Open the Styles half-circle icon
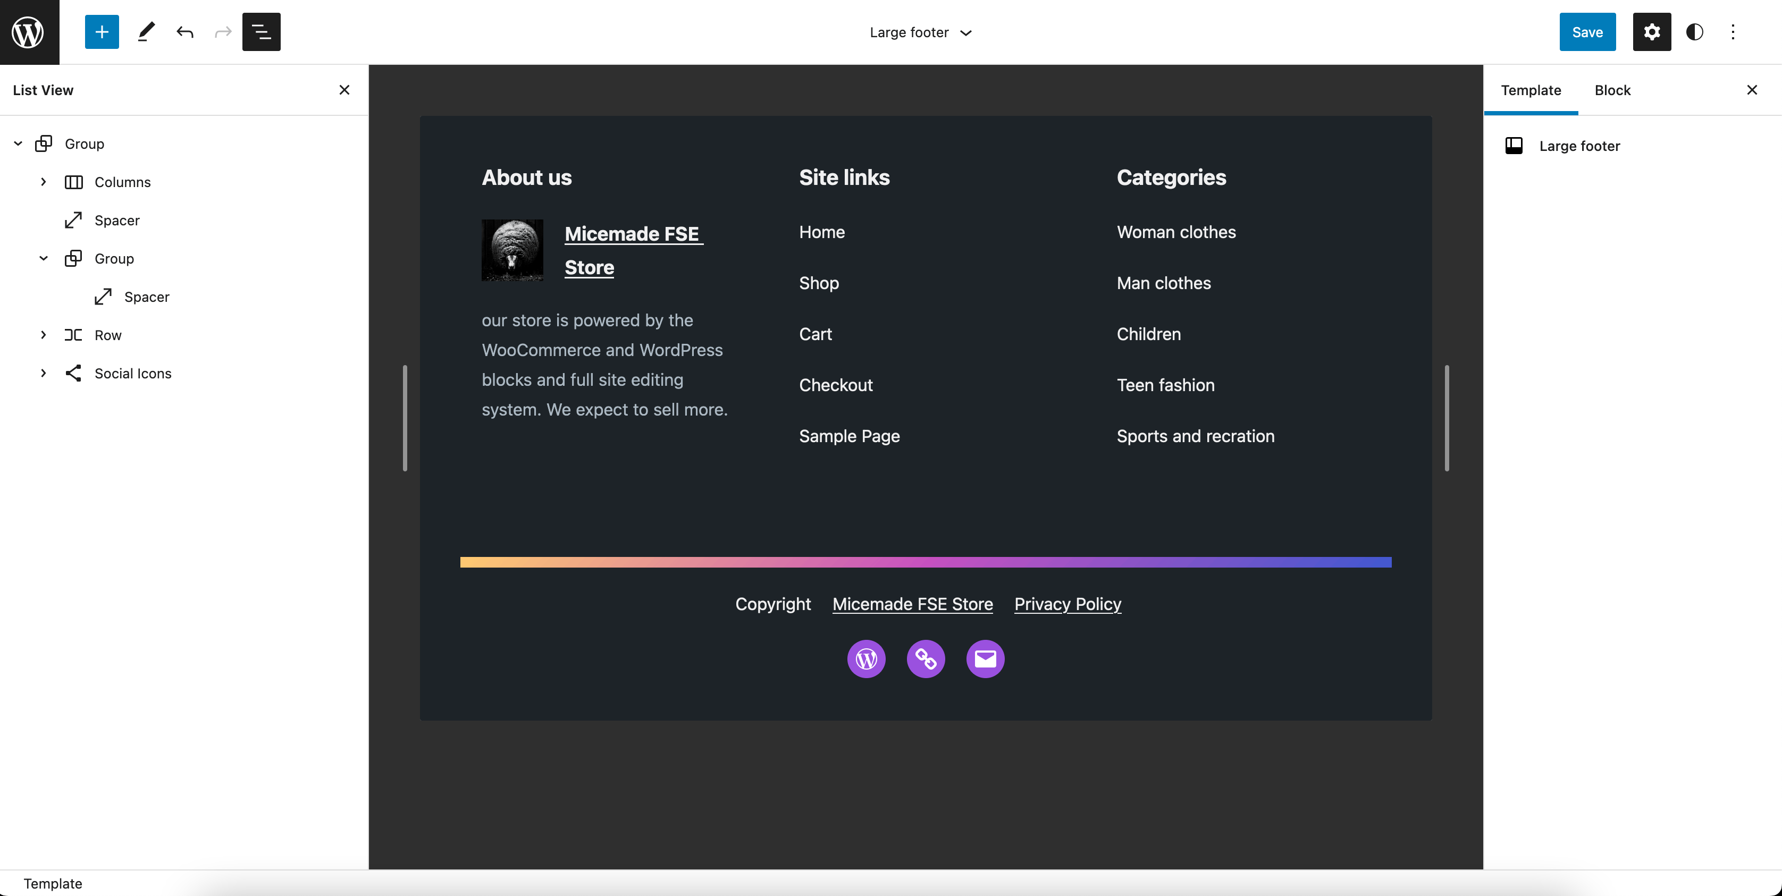Viewport: 1782px width, 896px height. (x=1694, y=32)
